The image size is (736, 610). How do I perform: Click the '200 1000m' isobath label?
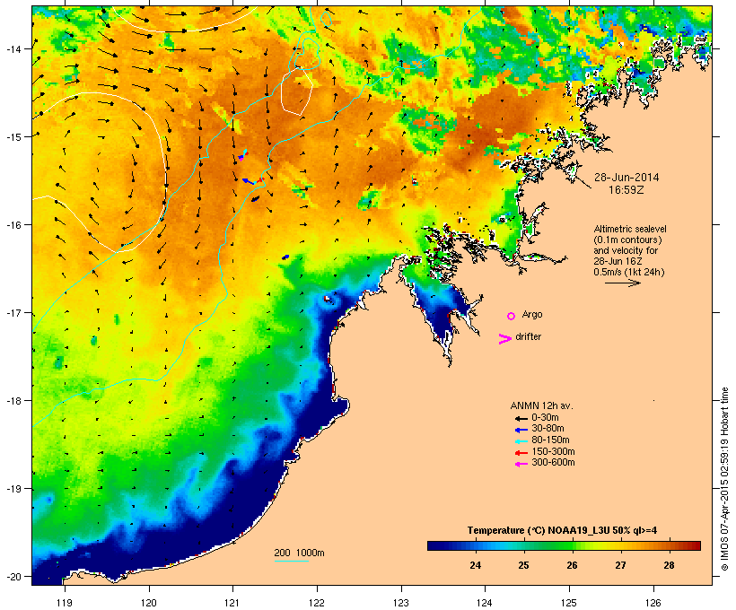299,553
